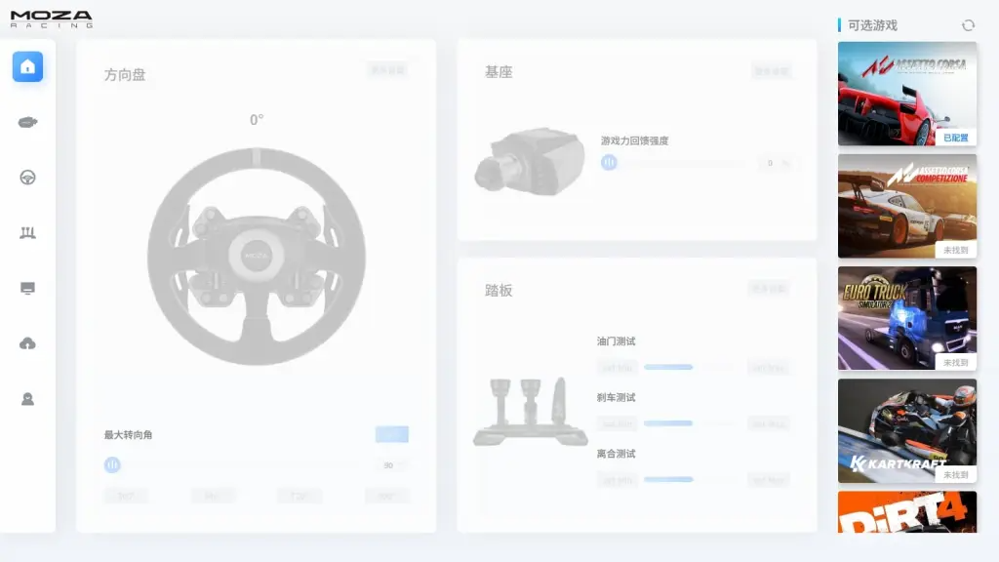Viewport: 999px width, 562px height.
Task: Adjust the 最大转向角 slider handle
Action: click(112, 465)
